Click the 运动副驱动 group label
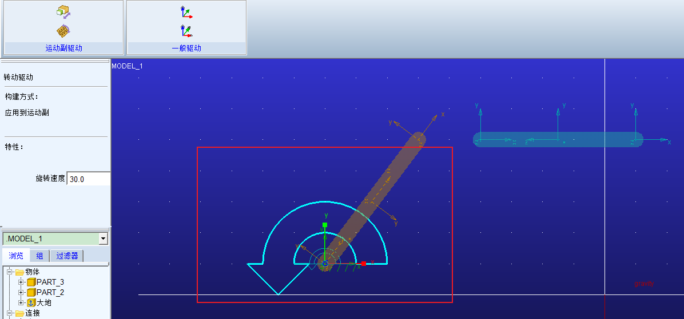Image resolution: width=684 pixels, height=319 pixels. pos(63,49)
